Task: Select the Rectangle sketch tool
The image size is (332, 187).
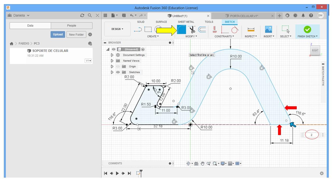Action: click(148, 29)
